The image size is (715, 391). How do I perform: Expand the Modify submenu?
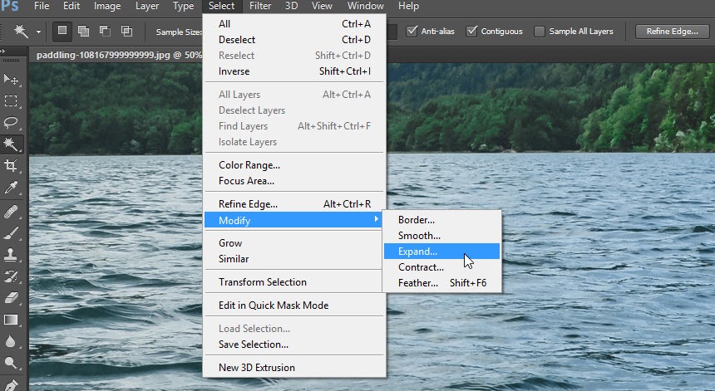click(294, 221)
